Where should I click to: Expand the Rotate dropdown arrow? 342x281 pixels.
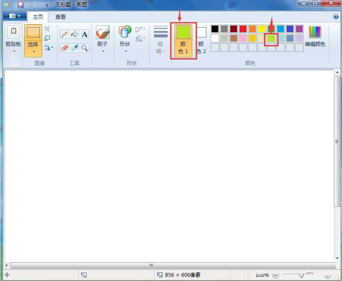tap(52, 48)
